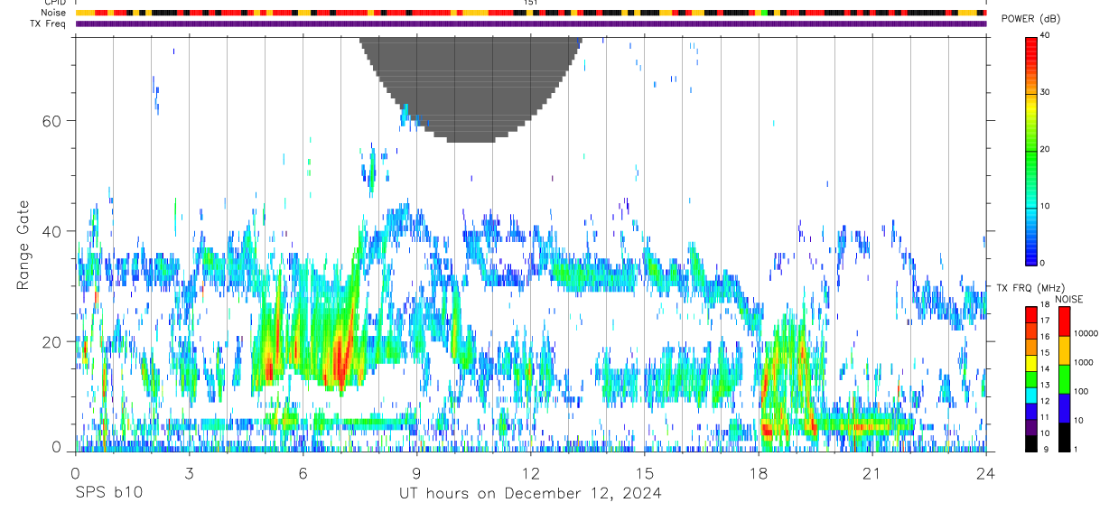Click the cyan swatch in the TX FRQ legend
This screenshot has height=512, width=1109.
(1031, 395)
